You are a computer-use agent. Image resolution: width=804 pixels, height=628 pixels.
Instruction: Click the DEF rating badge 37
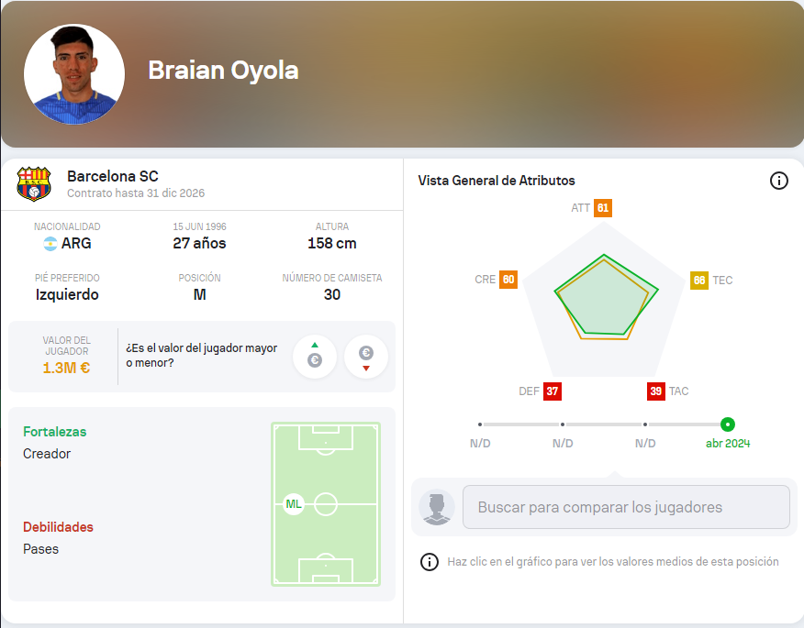[x=552, y=391]
